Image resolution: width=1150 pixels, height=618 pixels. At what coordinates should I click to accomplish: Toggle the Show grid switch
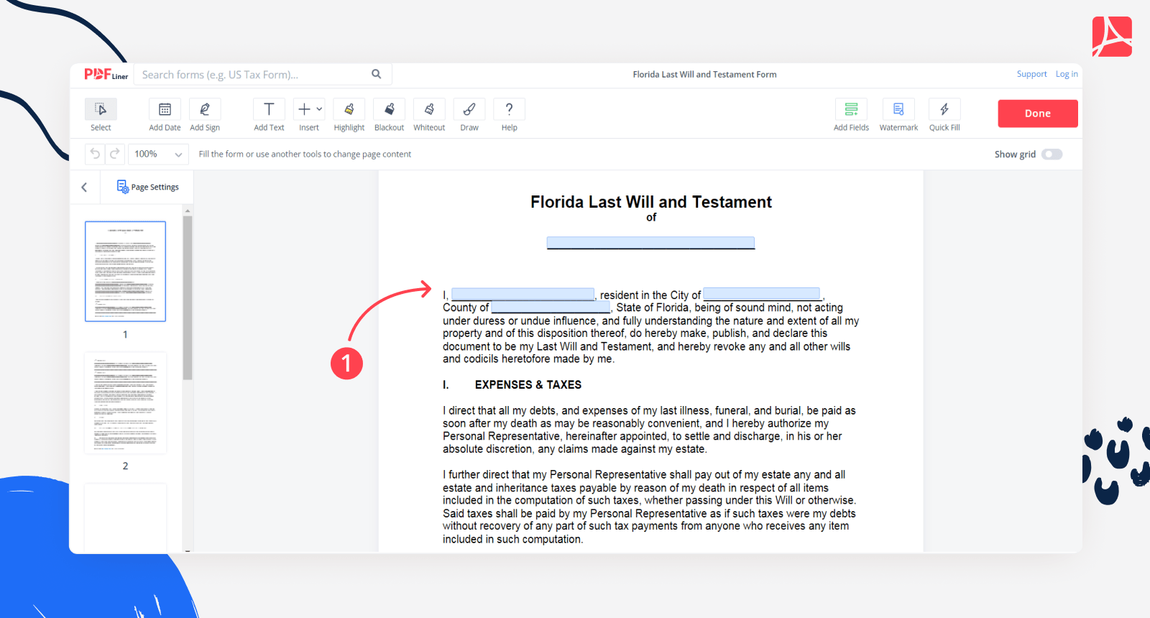(1052, 154)
